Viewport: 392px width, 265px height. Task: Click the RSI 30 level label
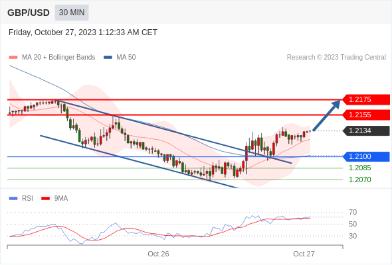353,236
